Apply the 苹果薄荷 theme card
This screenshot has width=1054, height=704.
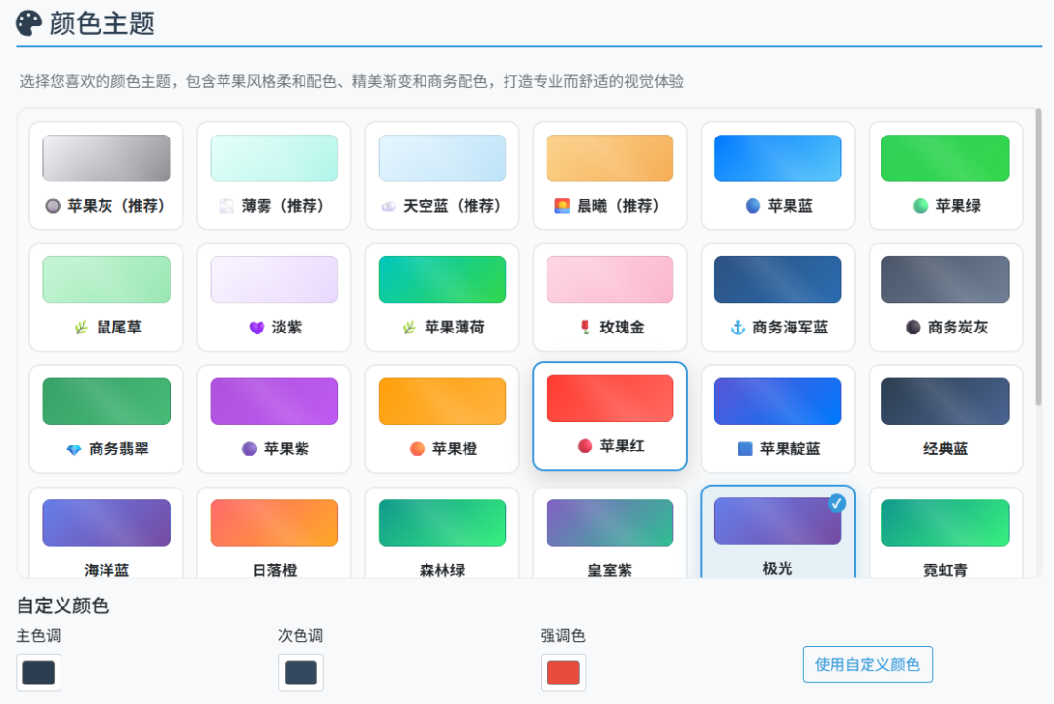[x=442, y=297]
